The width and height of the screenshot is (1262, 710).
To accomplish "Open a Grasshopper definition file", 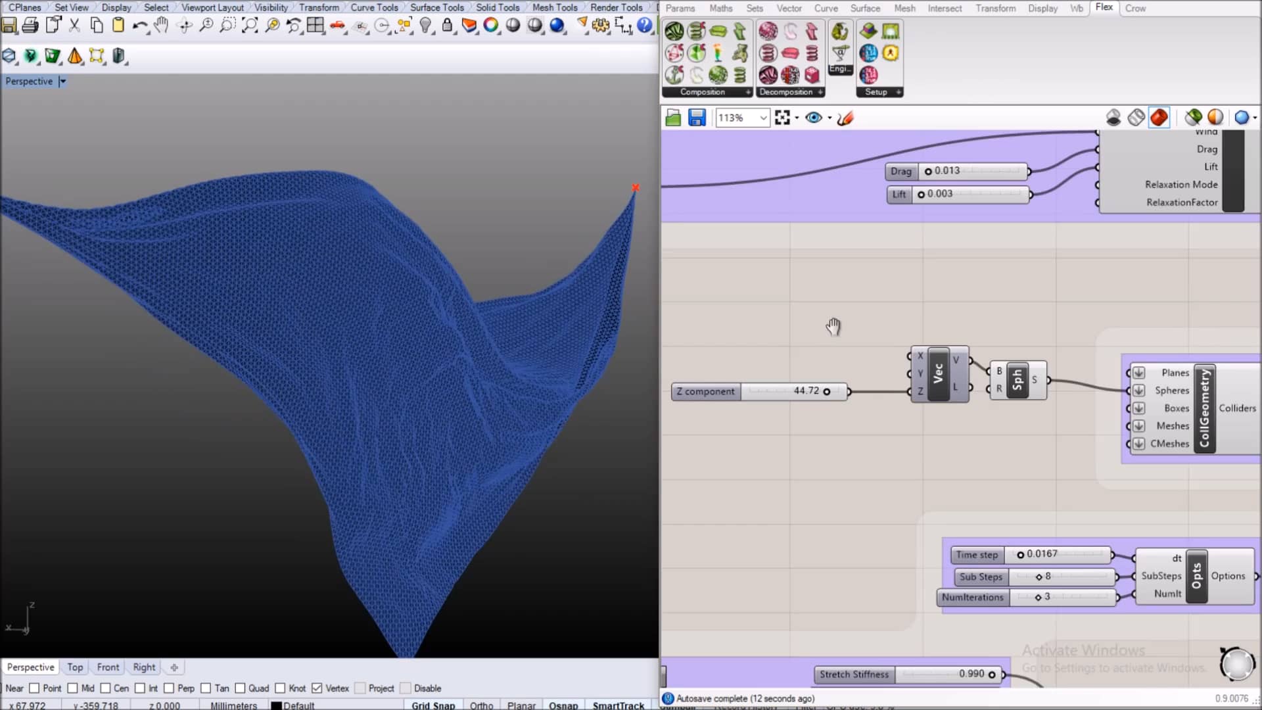I will (x=673, y=117).
